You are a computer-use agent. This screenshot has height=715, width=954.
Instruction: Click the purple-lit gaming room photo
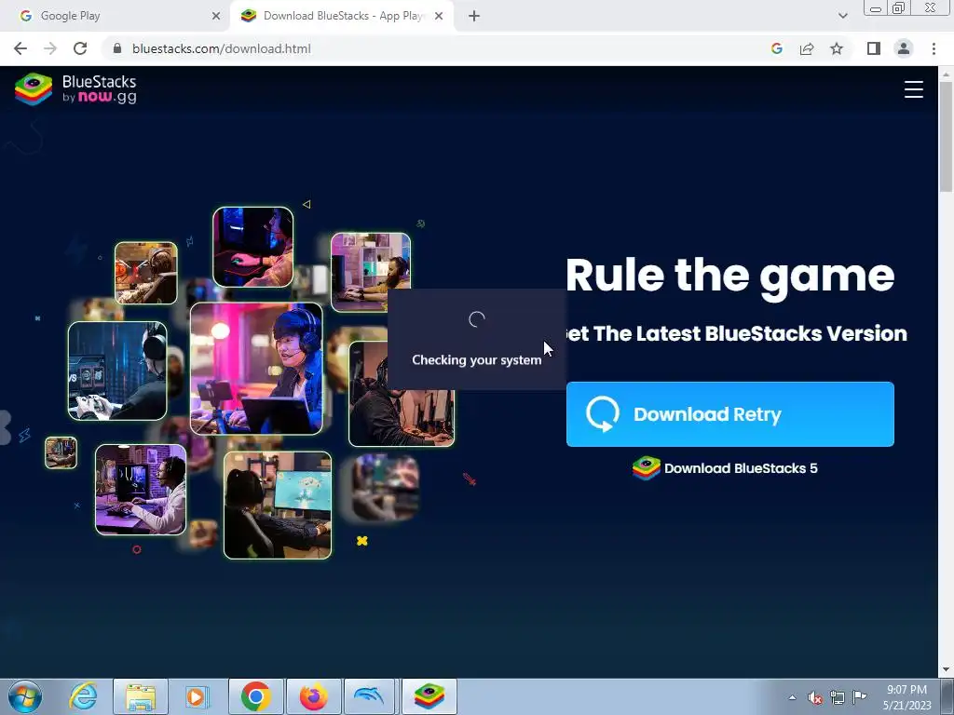click(x=141, y=490)
